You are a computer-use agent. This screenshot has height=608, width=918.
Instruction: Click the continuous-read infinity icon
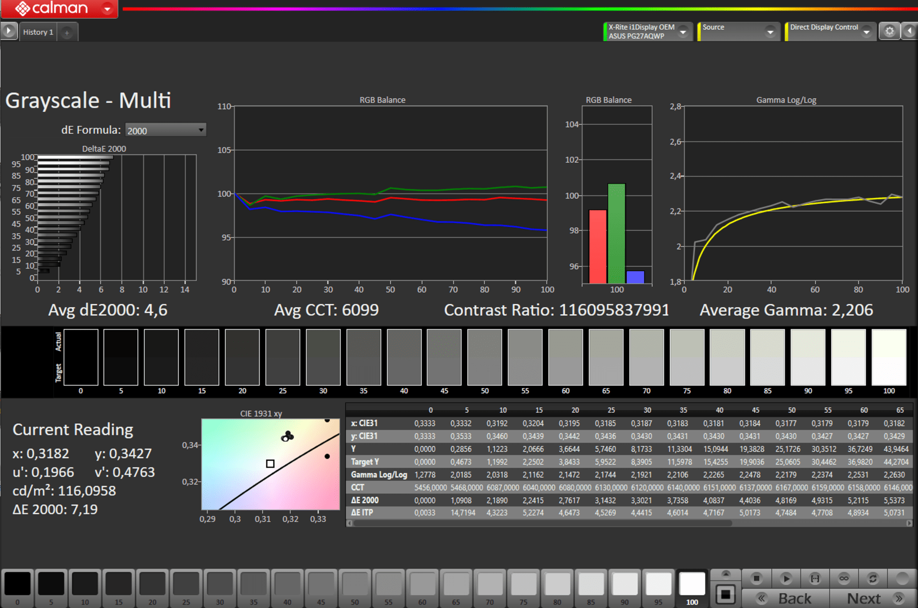coord(844,579)
